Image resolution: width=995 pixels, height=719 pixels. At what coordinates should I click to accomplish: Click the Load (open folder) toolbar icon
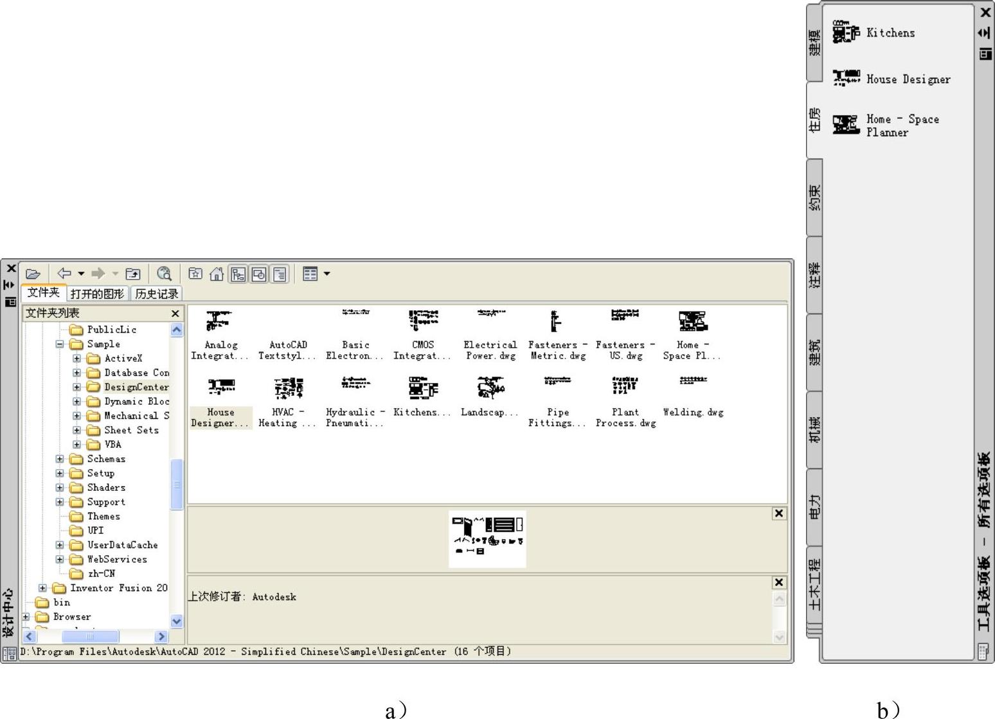33,274
